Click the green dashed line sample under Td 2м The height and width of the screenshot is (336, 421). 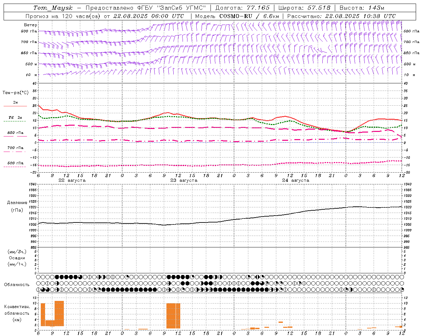pos(14,121)
